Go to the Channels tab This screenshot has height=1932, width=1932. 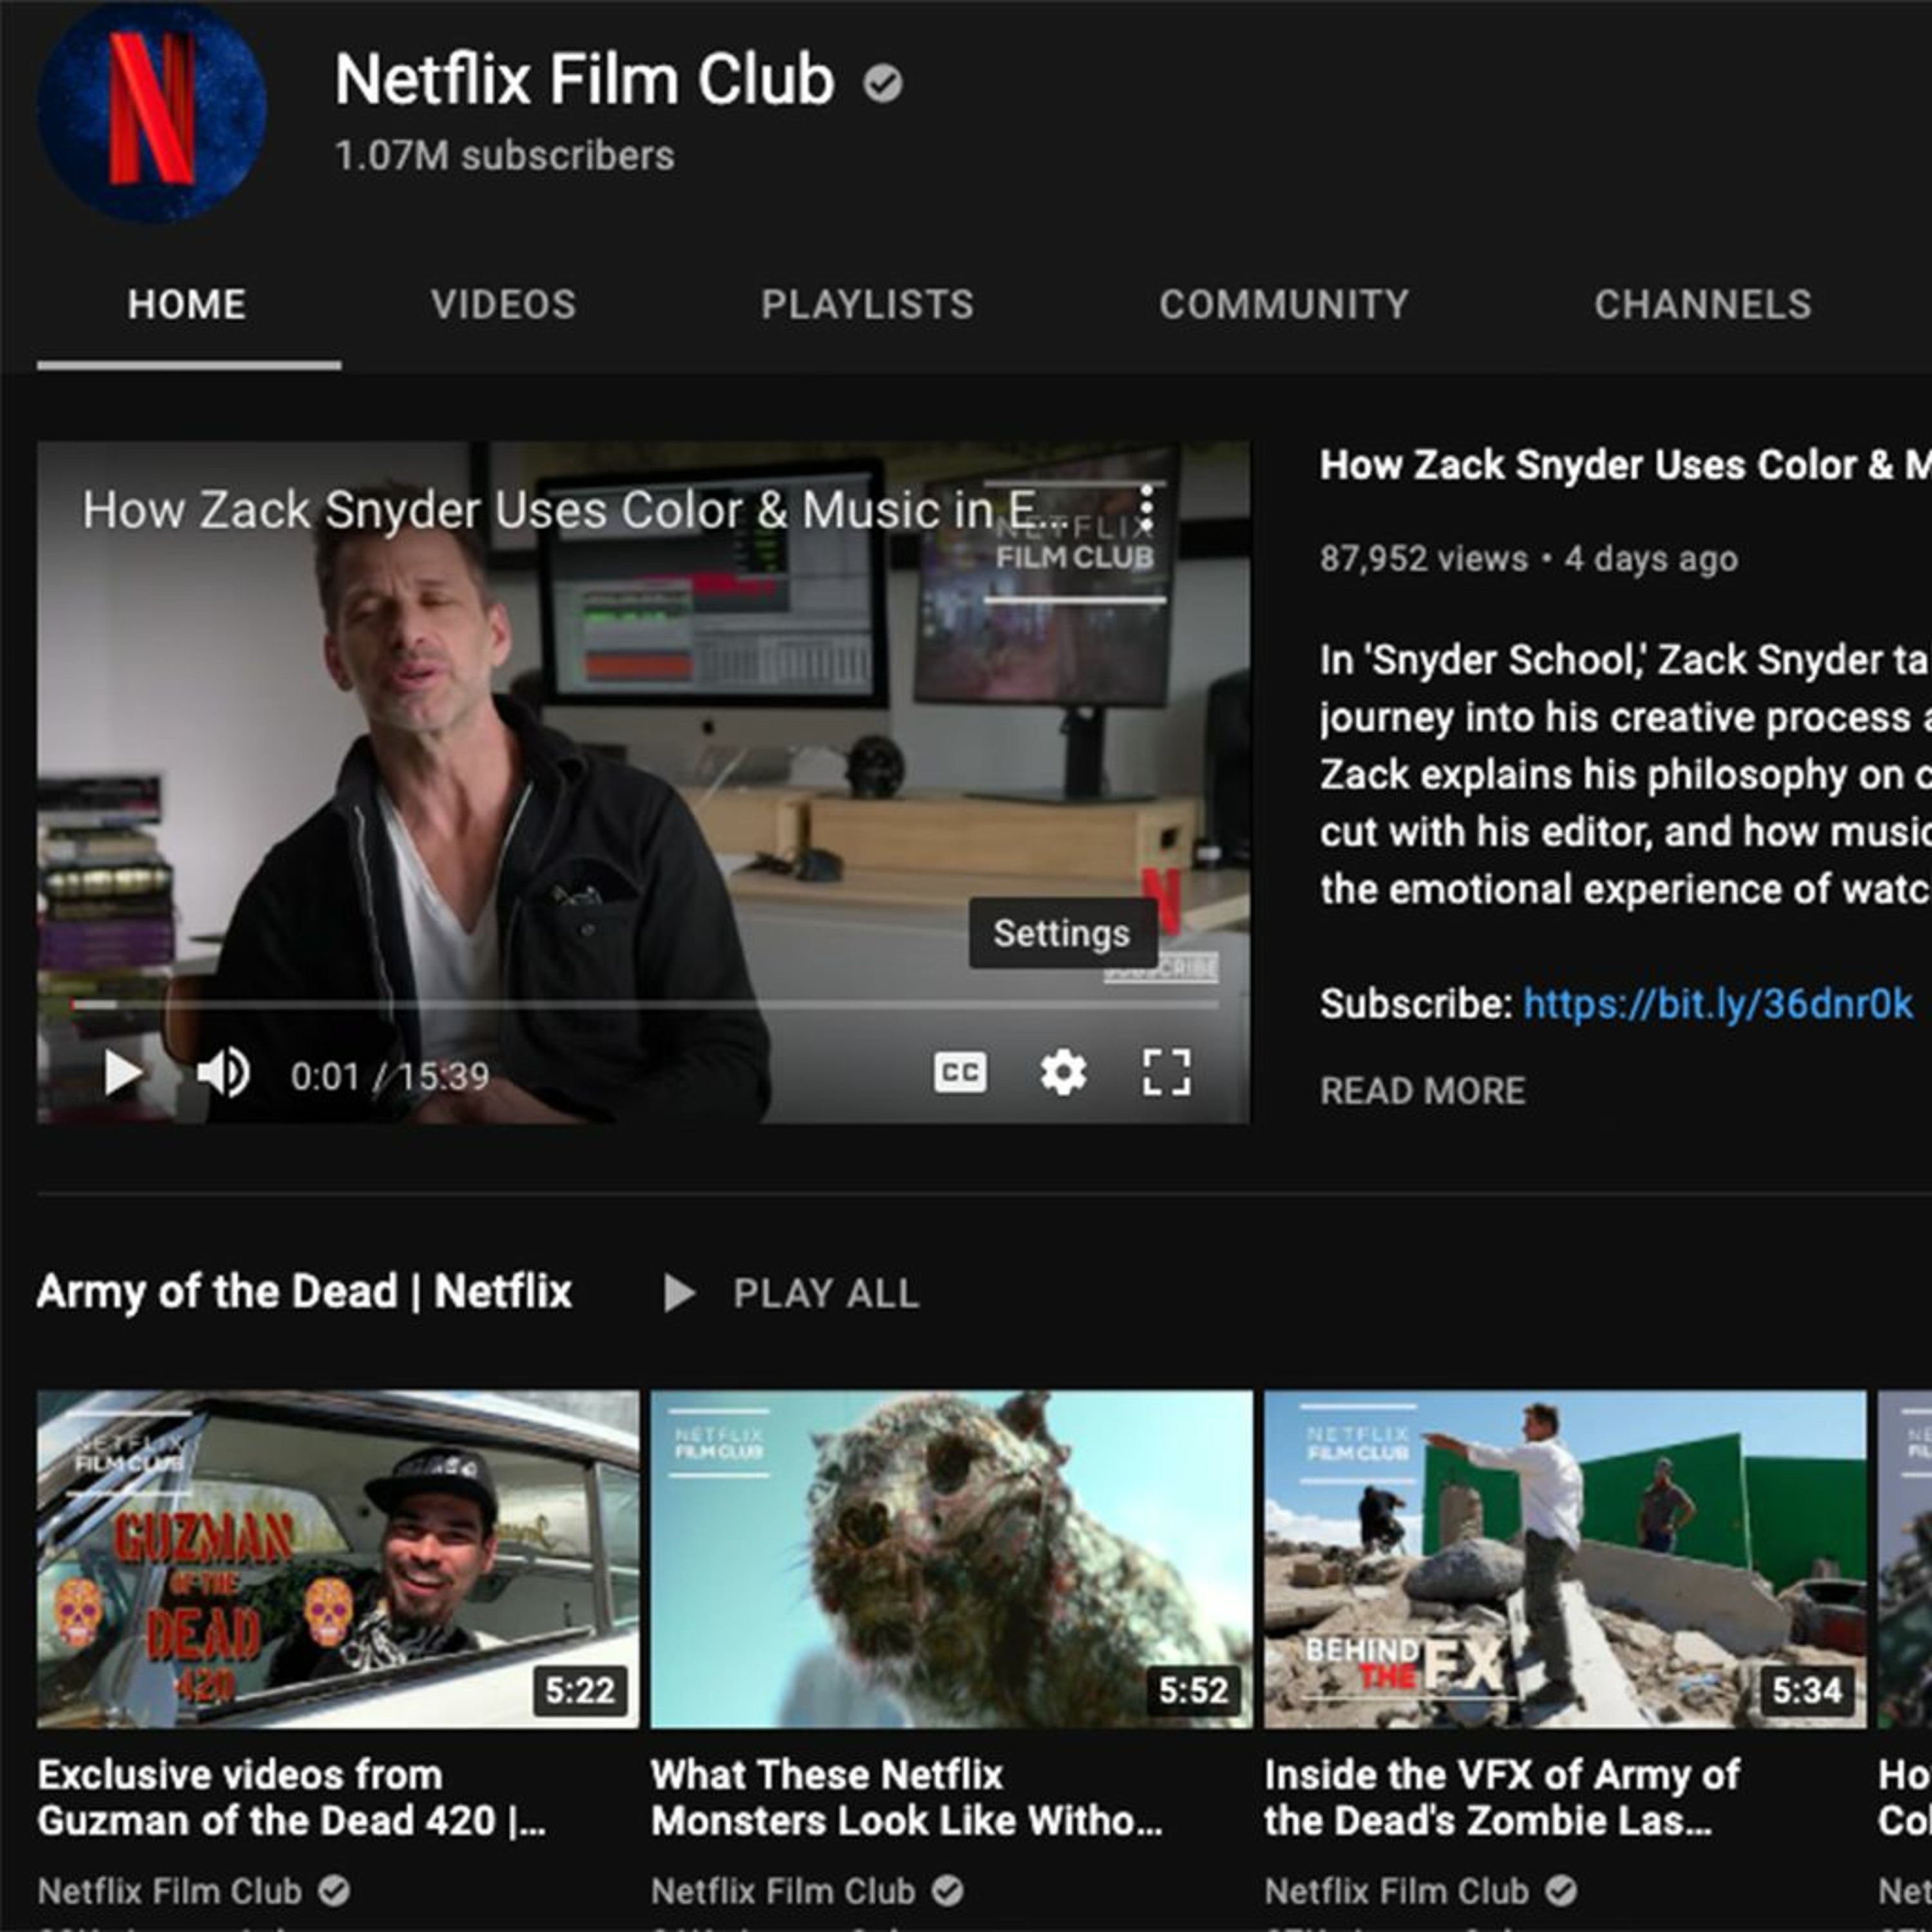(1703, 304)
